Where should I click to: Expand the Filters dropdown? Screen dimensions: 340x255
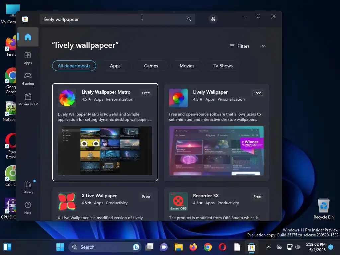pyautogui.click(x=247, y=46)
